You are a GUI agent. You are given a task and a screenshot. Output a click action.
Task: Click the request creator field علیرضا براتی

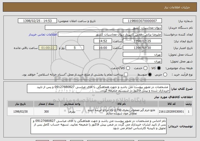pyautogui.click(x=110, y=34)
